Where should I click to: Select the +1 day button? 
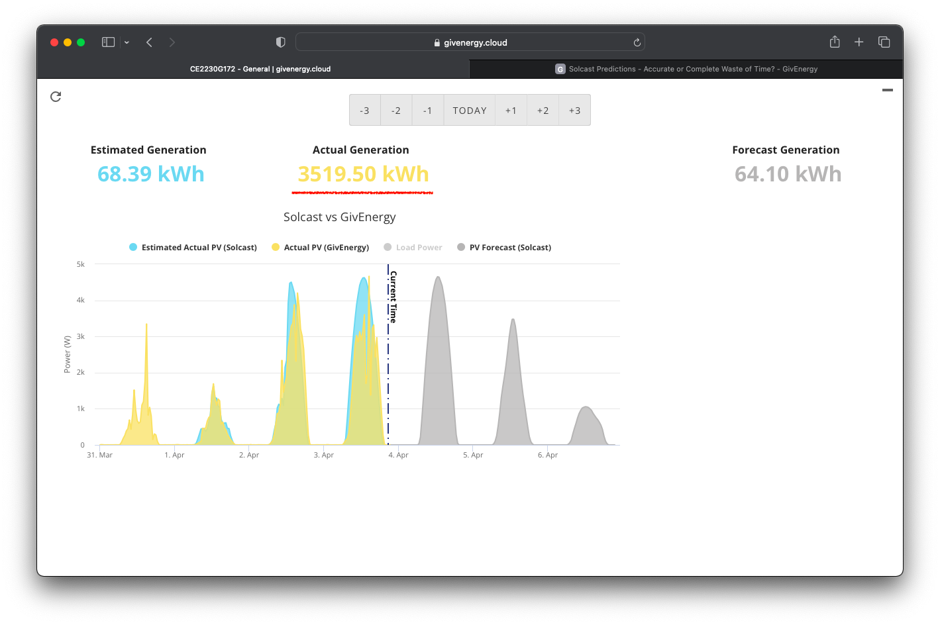coord(511,111)
